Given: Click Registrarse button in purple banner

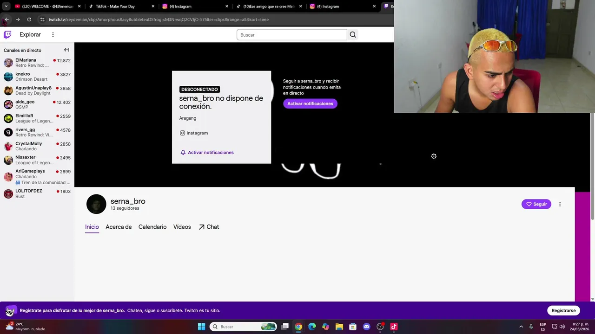Looking at the screenshot, I should pyautogui.click(x=563, y=311).
